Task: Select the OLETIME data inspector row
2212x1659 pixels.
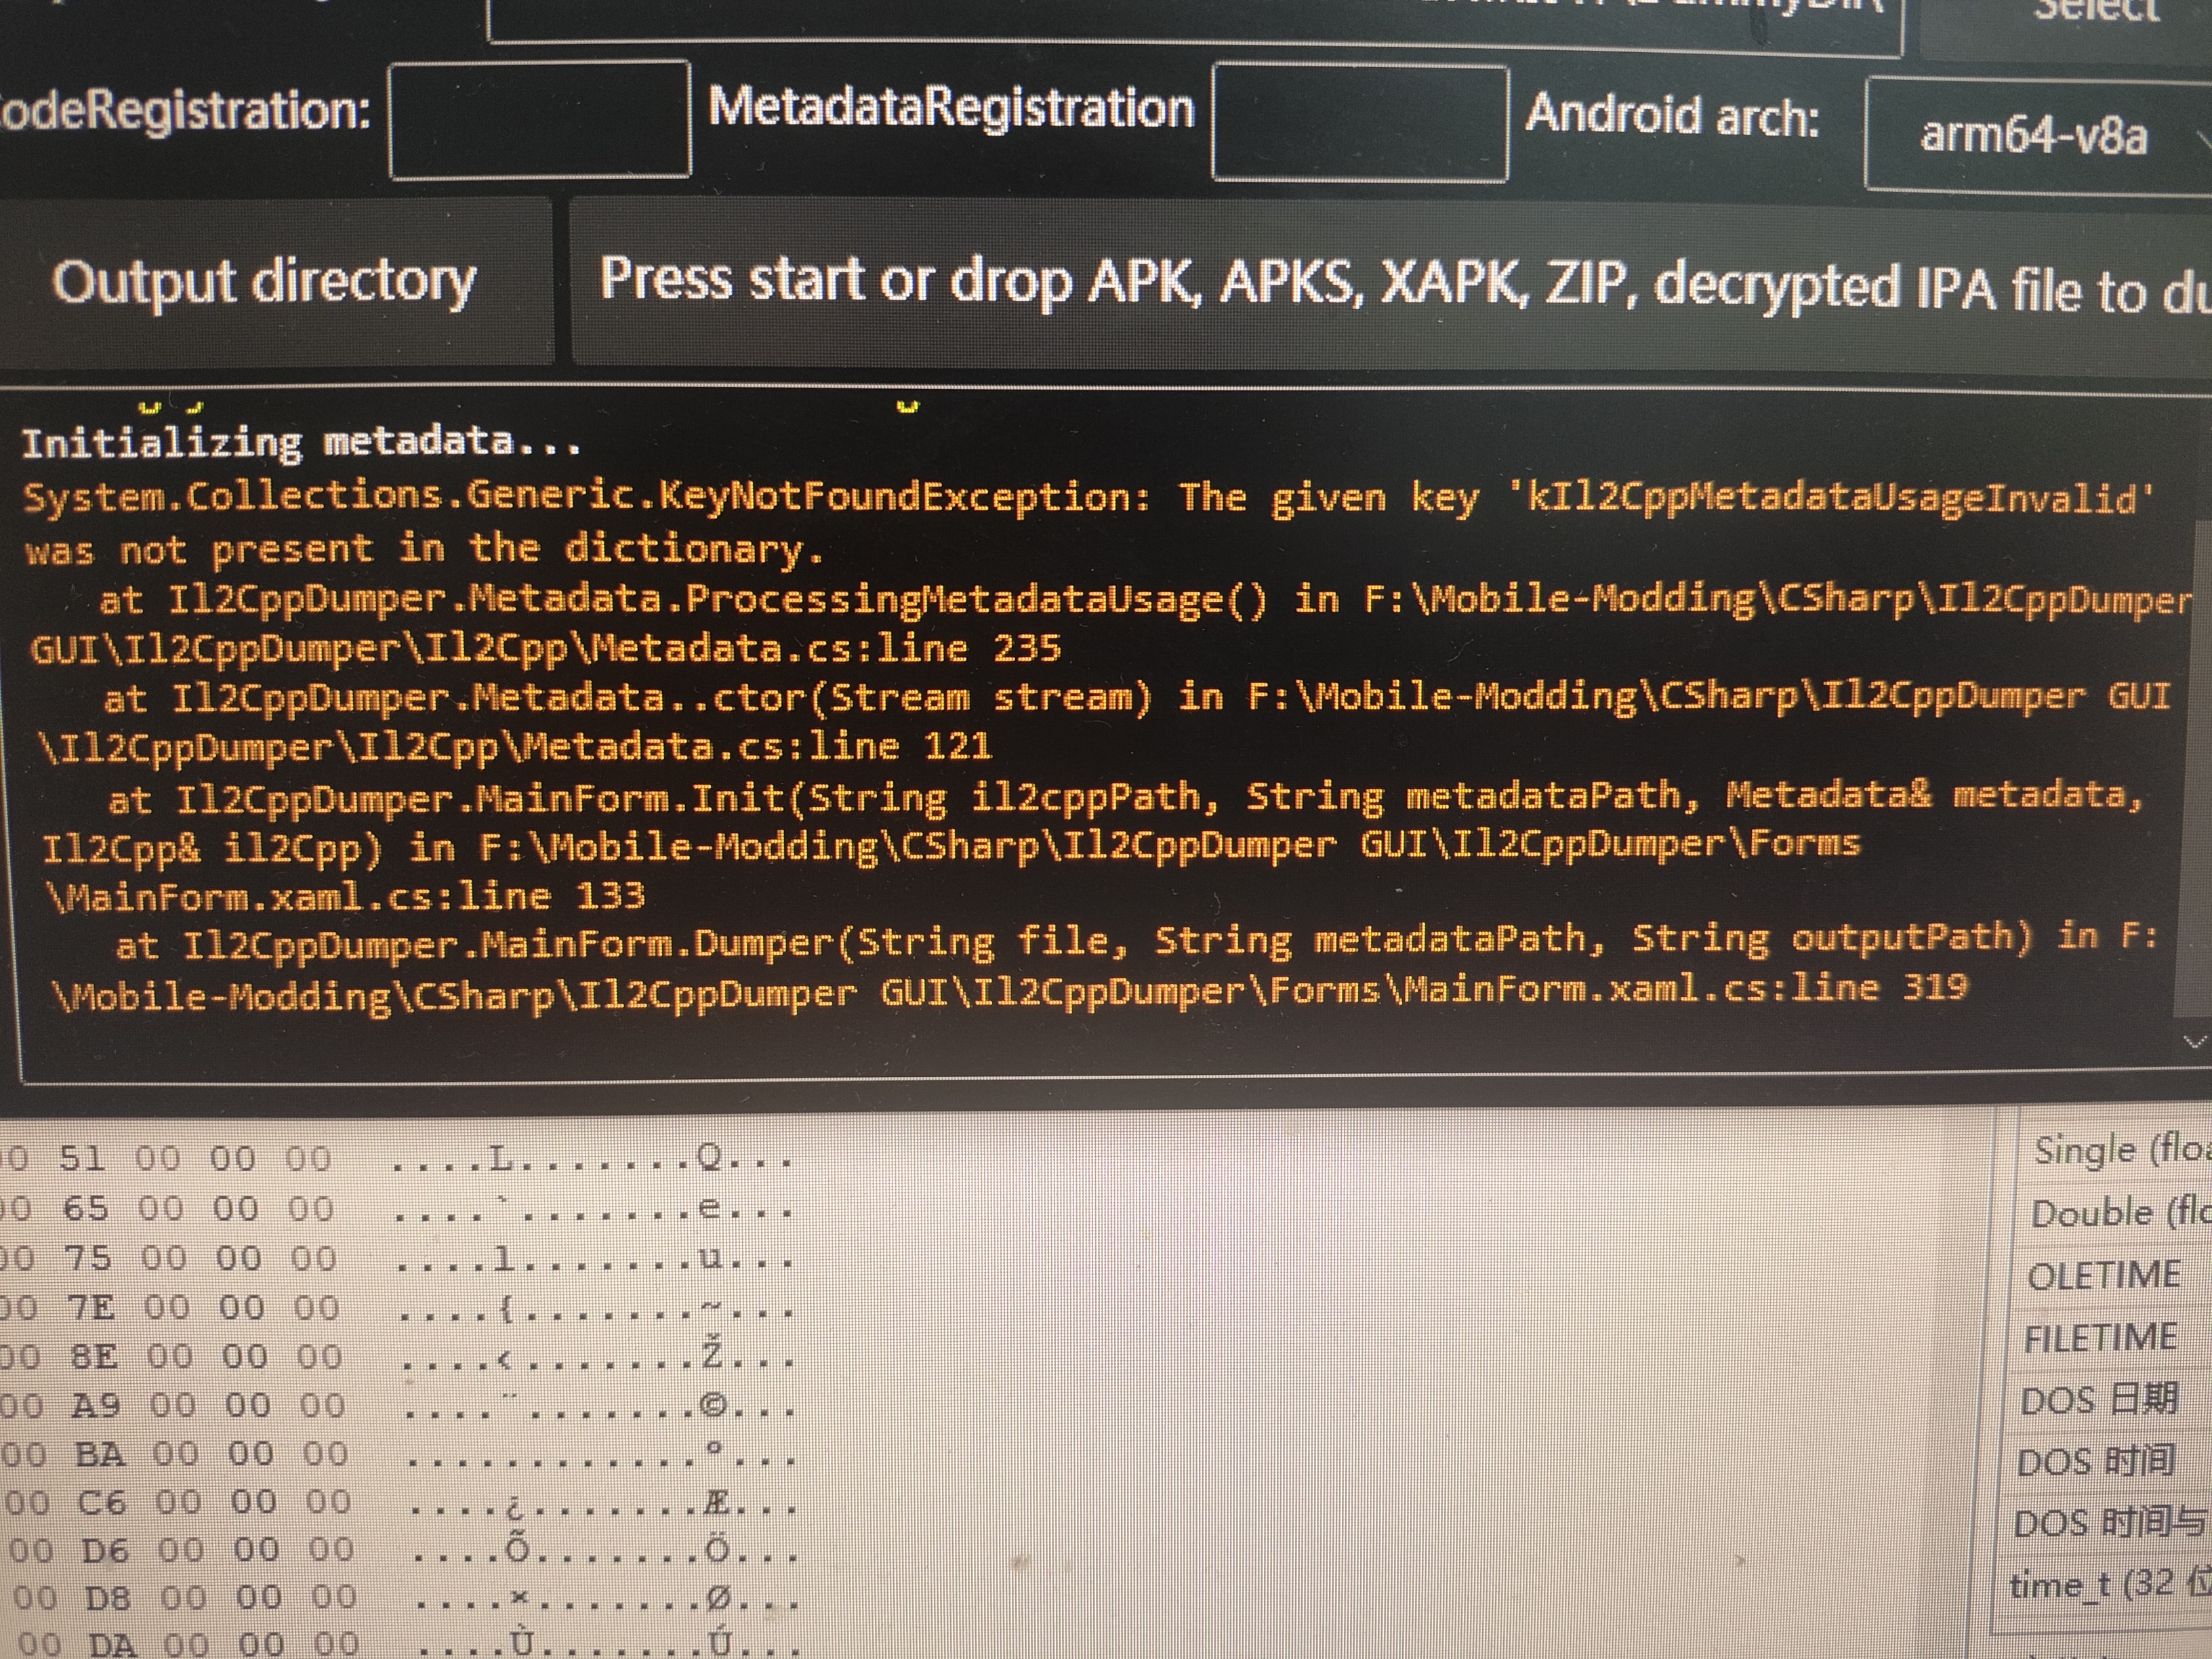Action: [2103, 1275]
